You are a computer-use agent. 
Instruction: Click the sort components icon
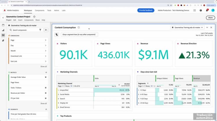46,30
